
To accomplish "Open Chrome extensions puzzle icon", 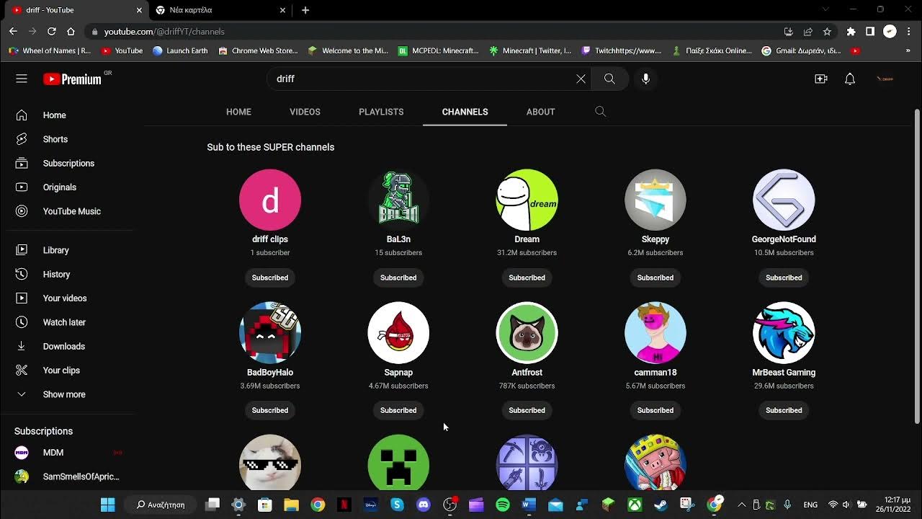I will tap(851, 32).
